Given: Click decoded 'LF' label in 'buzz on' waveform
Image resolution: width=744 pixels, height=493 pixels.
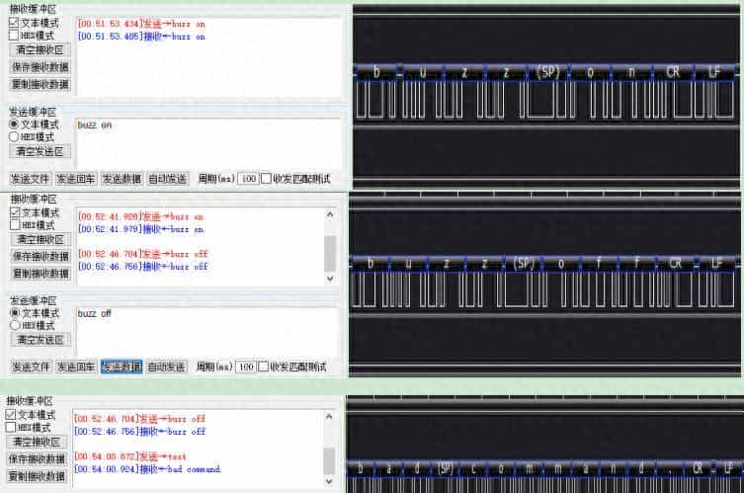Looking at the screenshot, I should tap(714, 72).
